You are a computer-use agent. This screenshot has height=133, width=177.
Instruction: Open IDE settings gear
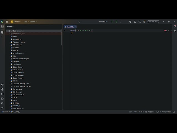pyautogui.click(x=144, y=22)
